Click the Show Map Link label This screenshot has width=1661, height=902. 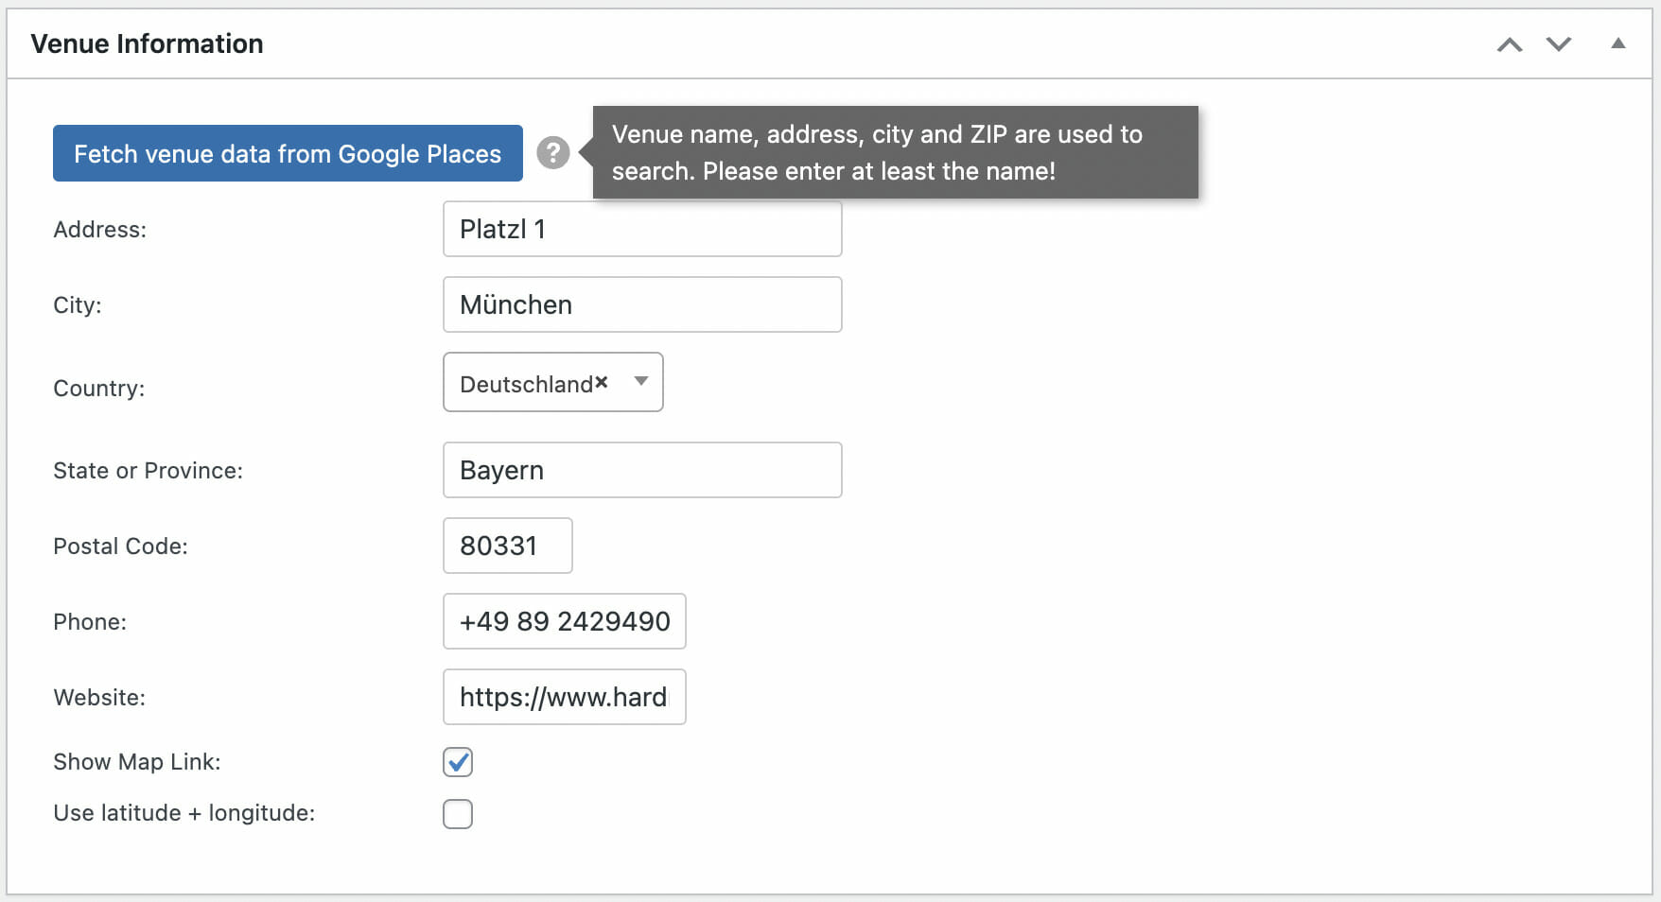coord(136,761)
